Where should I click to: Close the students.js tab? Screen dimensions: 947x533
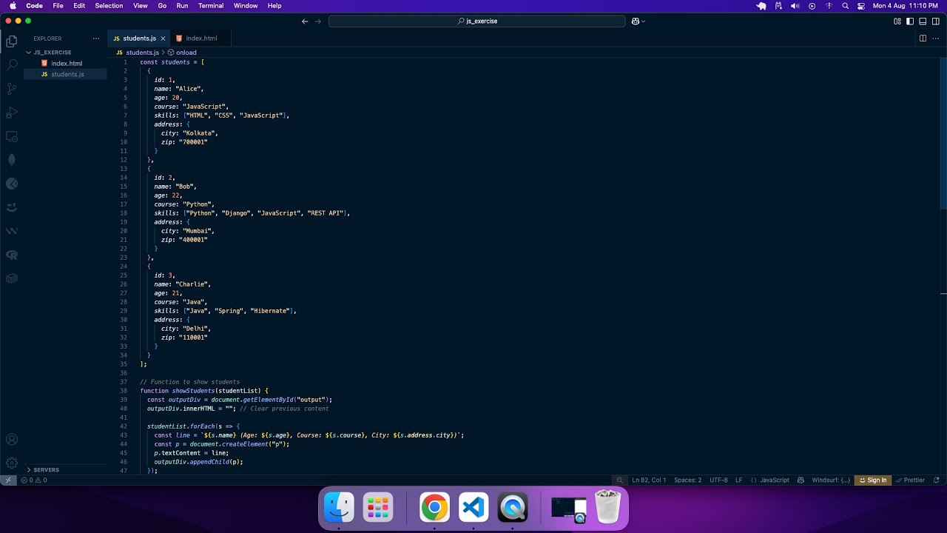tap(163, 38)
